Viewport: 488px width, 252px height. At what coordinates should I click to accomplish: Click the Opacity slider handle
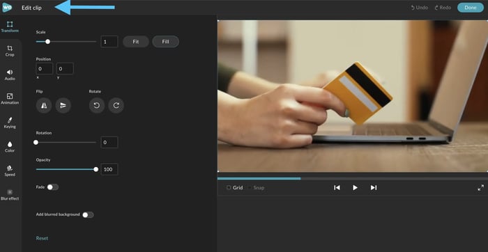click(96, 169)
